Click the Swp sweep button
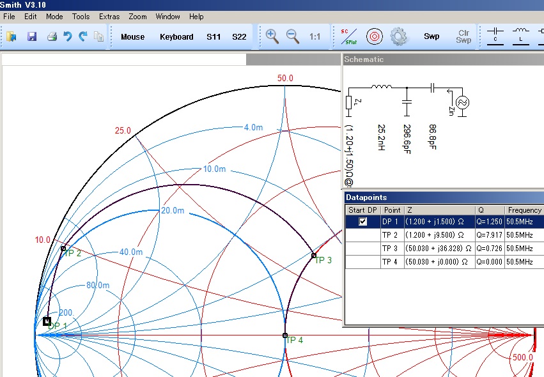The width and height of the screenshot is (544, 377). click(x=431, y=36)
